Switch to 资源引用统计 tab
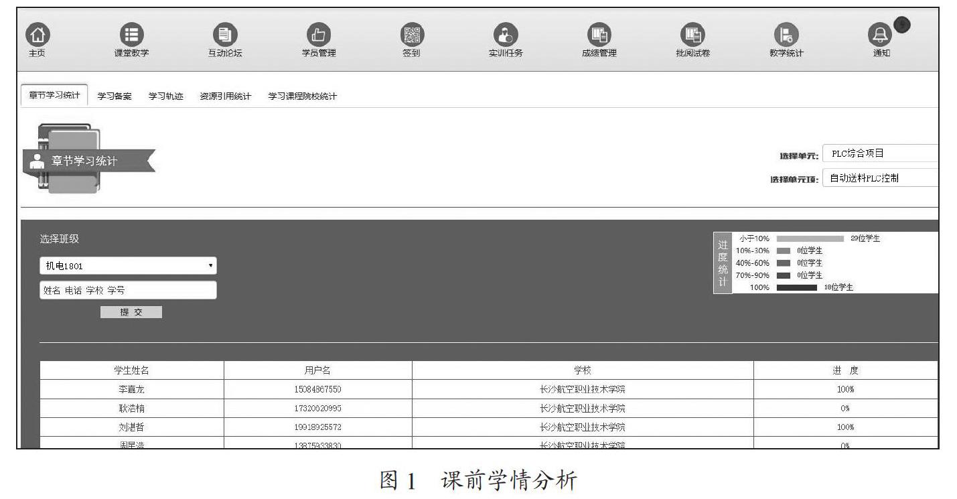957x499 pixels. tap(226, 96)
